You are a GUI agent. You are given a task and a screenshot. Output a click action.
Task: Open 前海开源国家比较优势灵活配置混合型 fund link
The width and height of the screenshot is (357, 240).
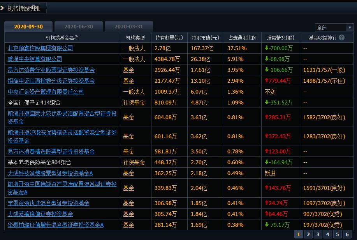pos(62,117)
